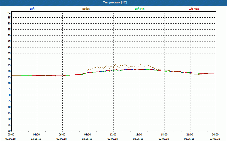Screen dimensions: 227x142
Task: Click the °C unit label on the axis
Action: (9, 13)
